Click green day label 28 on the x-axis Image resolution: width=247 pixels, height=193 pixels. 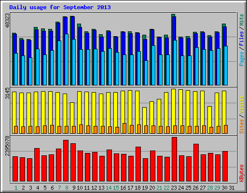210,188
